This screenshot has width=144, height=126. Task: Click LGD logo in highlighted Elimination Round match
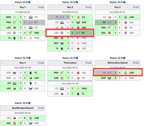click(x=126, y=73)
